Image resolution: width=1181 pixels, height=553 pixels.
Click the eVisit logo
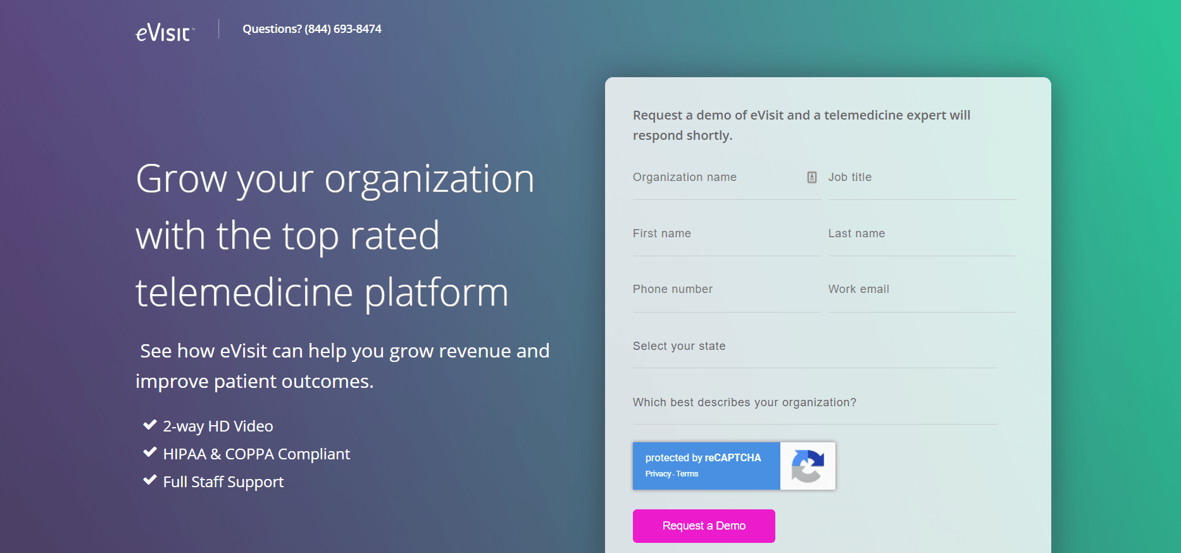pos(165,32)
